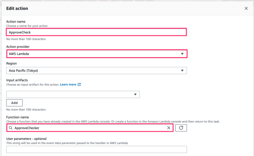
Task: Click the magnifier icon in Function name field
Action: click(x=11, y=128)
